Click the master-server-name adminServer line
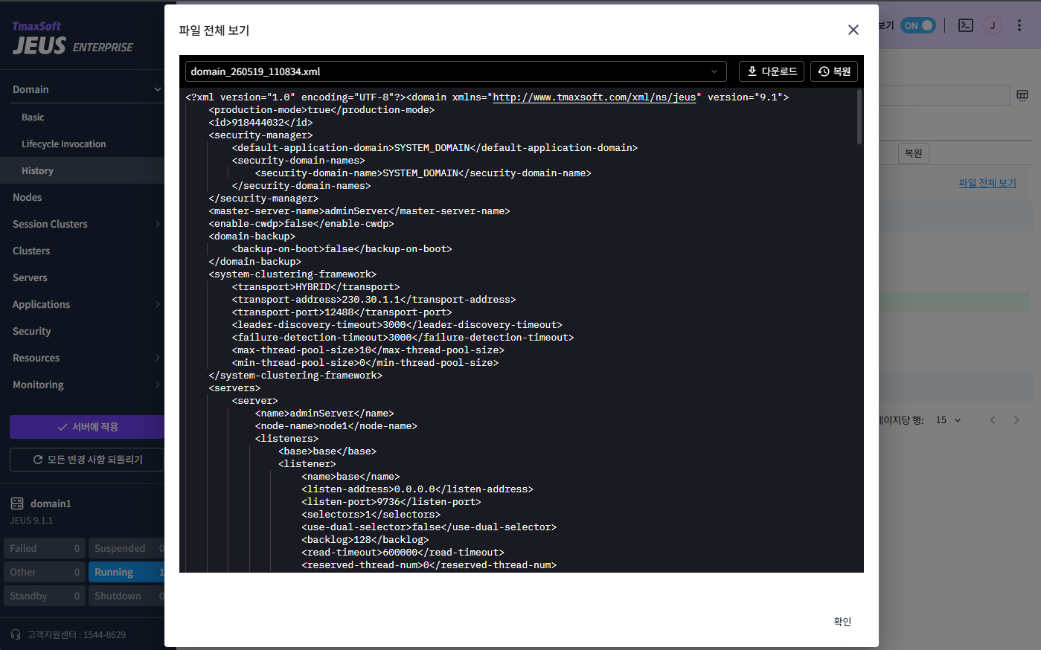The height and width of the screenshot is (650, 1041). [x=359, y=211]
